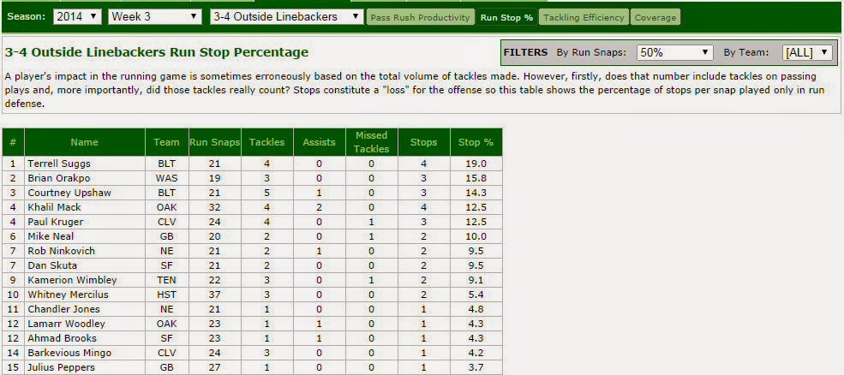This screenshot has width=844, height=375.
Task: Open the Season year dropdown
Action: pos(77,16)
